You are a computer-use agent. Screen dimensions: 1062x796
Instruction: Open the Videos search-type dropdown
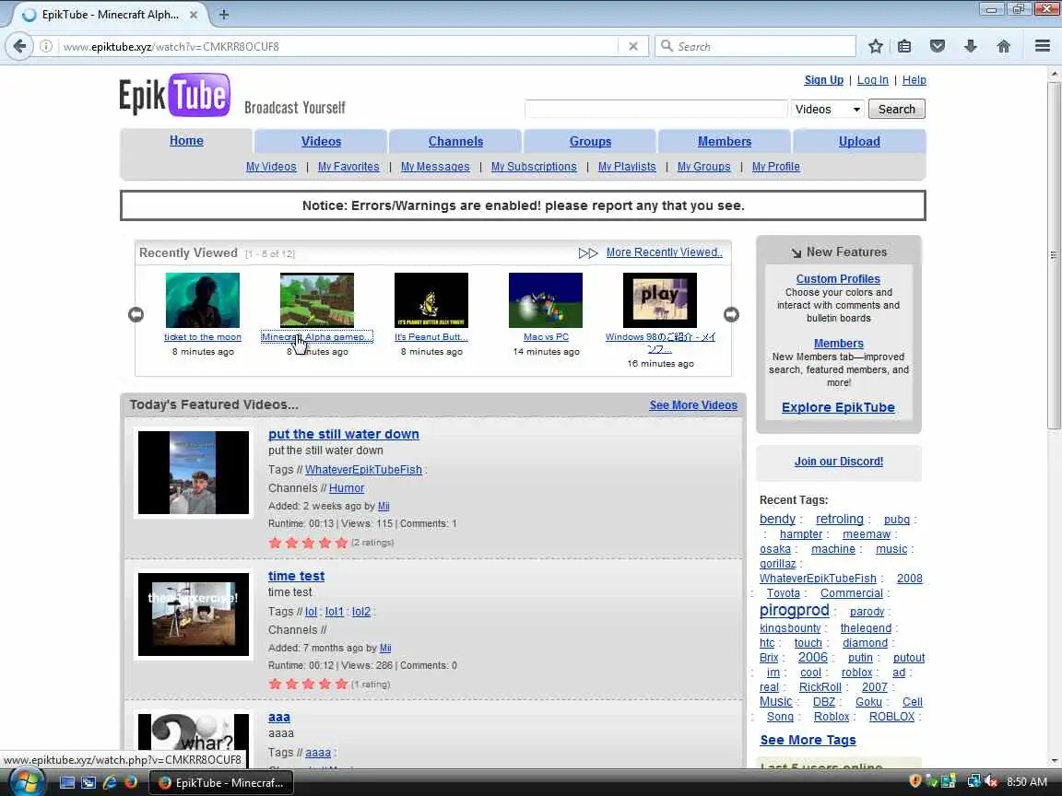click(x=828, y=109)
